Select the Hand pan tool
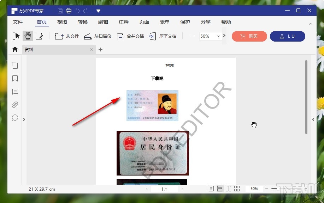The width and height of the screenshot is (324, 203). [28, 36]
